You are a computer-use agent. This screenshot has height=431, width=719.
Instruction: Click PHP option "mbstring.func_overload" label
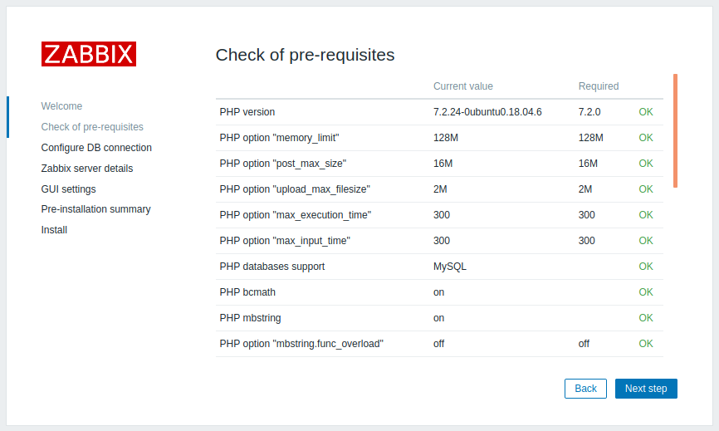point(301,344)
